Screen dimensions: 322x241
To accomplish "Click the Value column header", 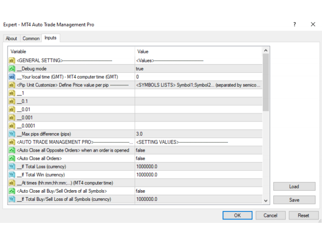I will click(x=199, y=52).
